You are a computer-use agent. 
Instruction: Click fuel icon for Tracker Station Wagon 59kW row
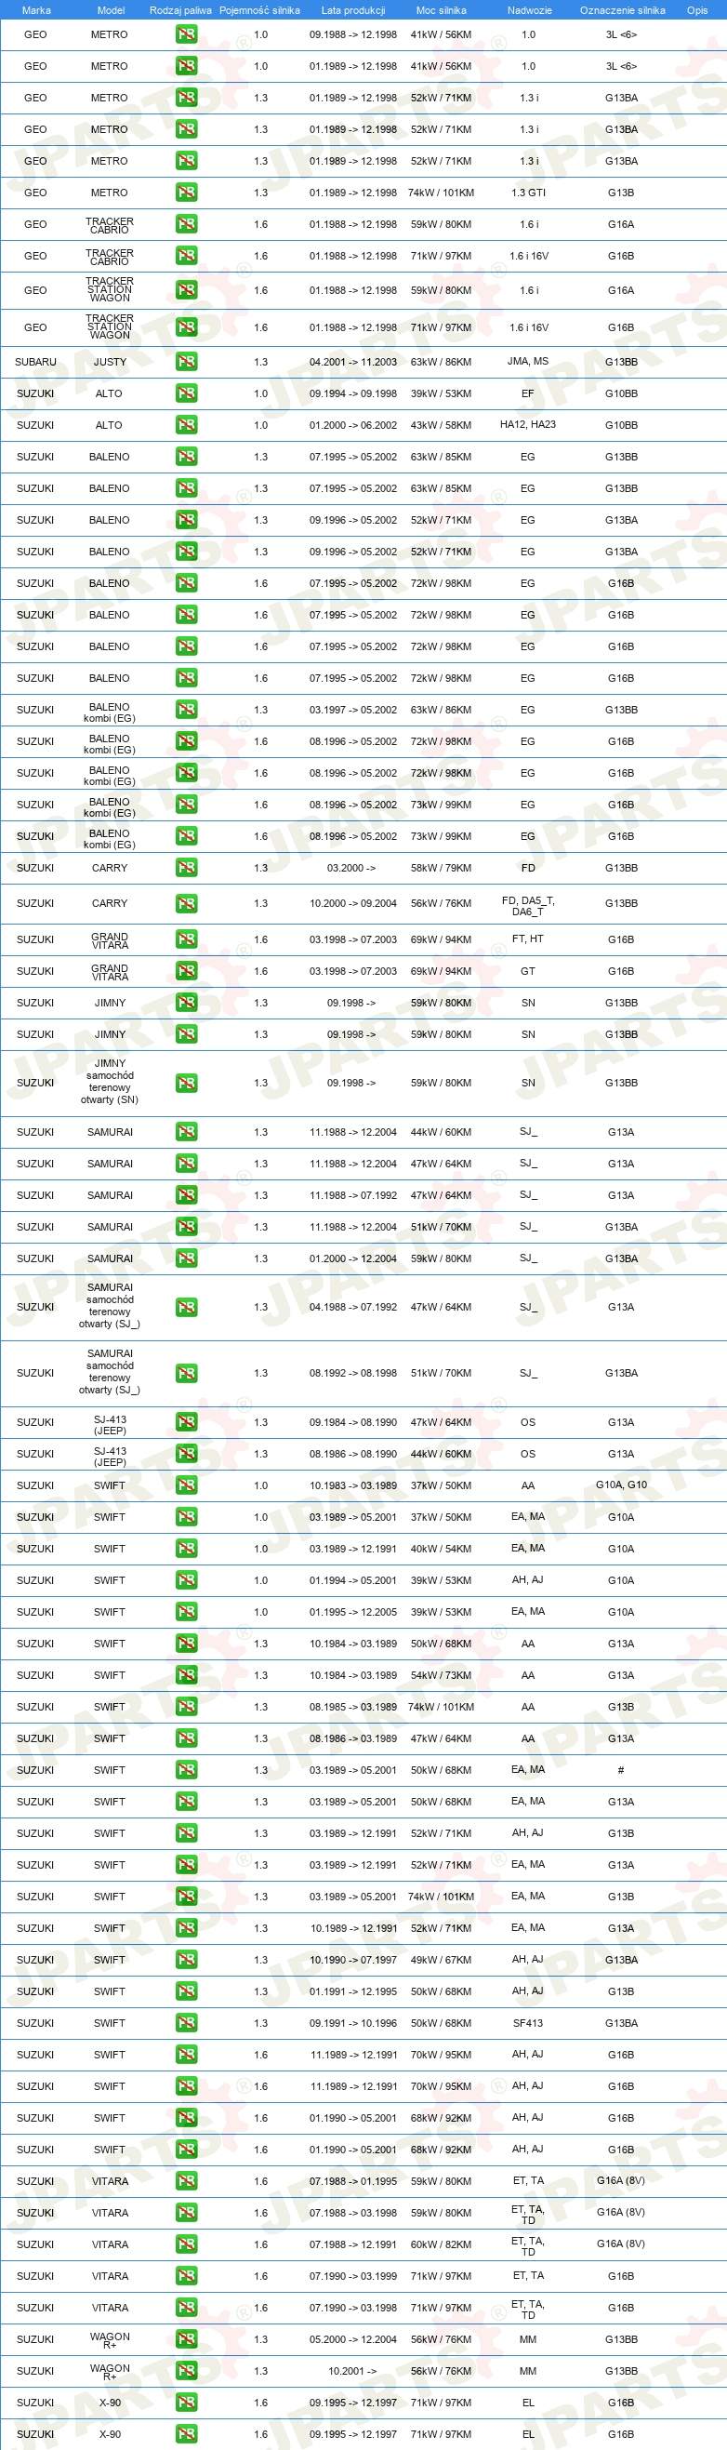(x=186, y=290)
